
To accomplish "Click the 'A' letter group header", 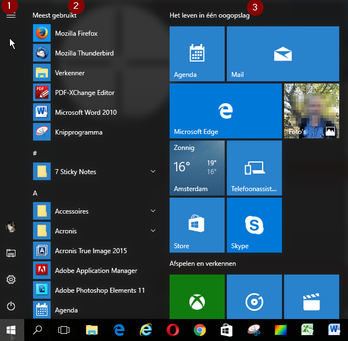I will click(35, 193).
